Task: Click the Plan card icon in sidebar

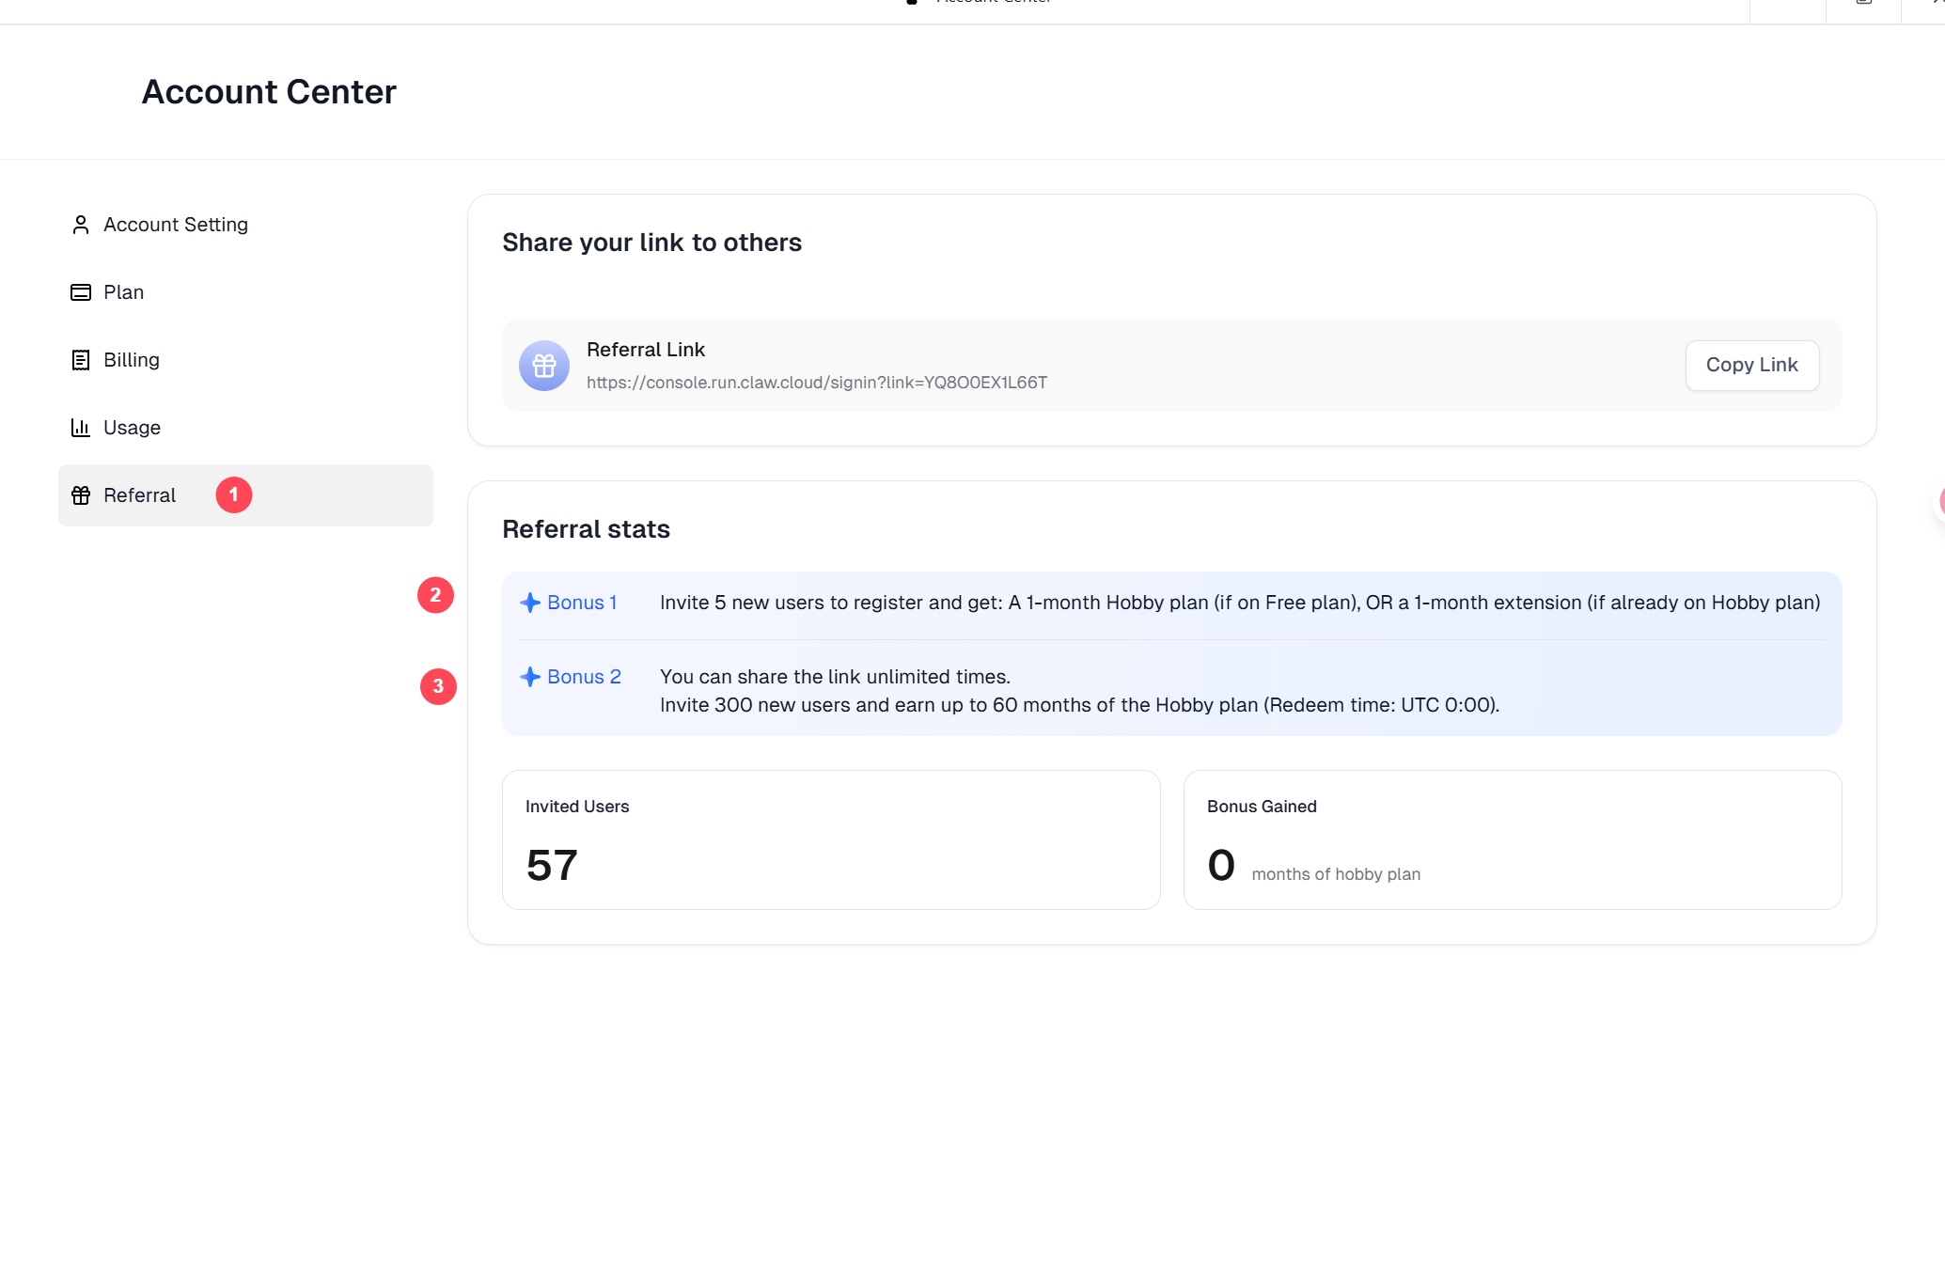Action: point(81,292)
